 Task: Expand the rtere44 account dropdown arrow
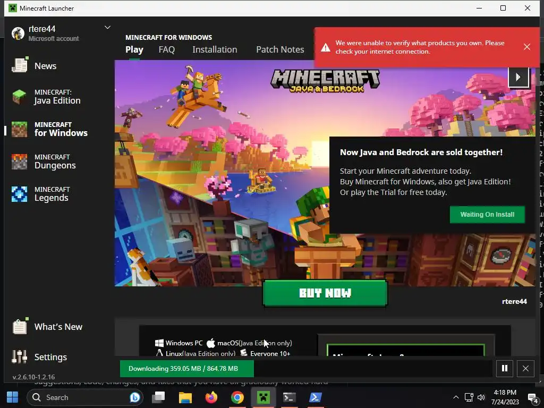click(107, 28)
